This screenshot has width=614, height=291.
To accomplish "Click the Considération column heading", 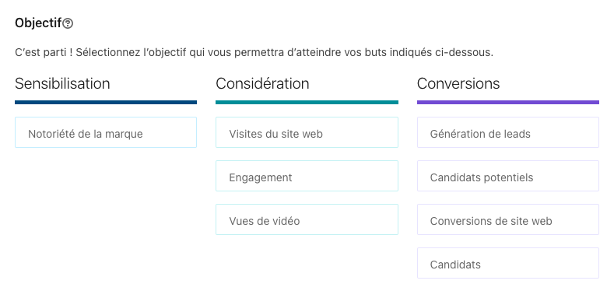I will [262, 83].
